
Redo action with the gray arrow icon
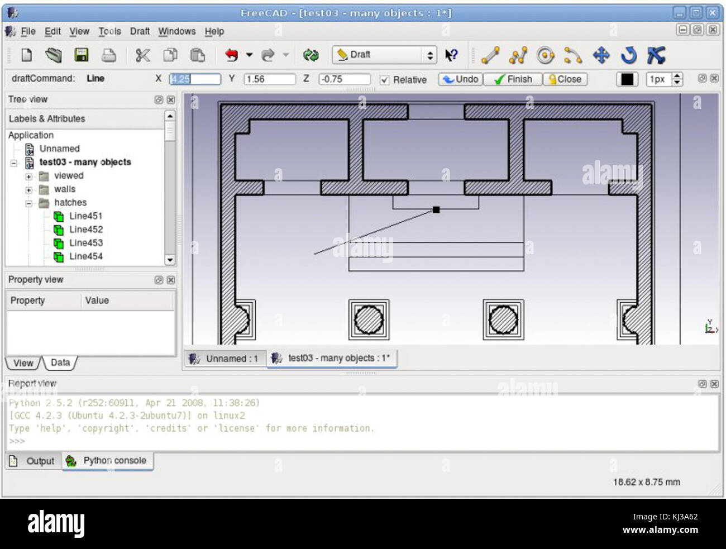268,55
